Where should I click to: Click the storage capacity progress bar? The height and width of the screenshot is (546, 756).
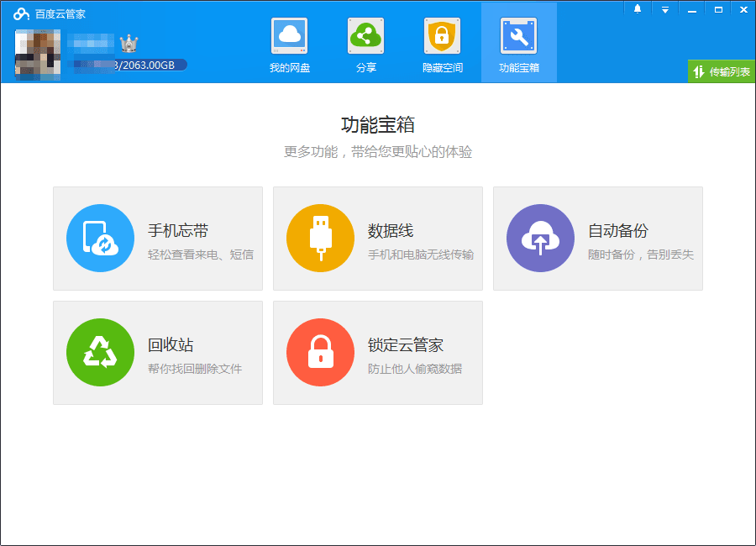pos(126,64)
